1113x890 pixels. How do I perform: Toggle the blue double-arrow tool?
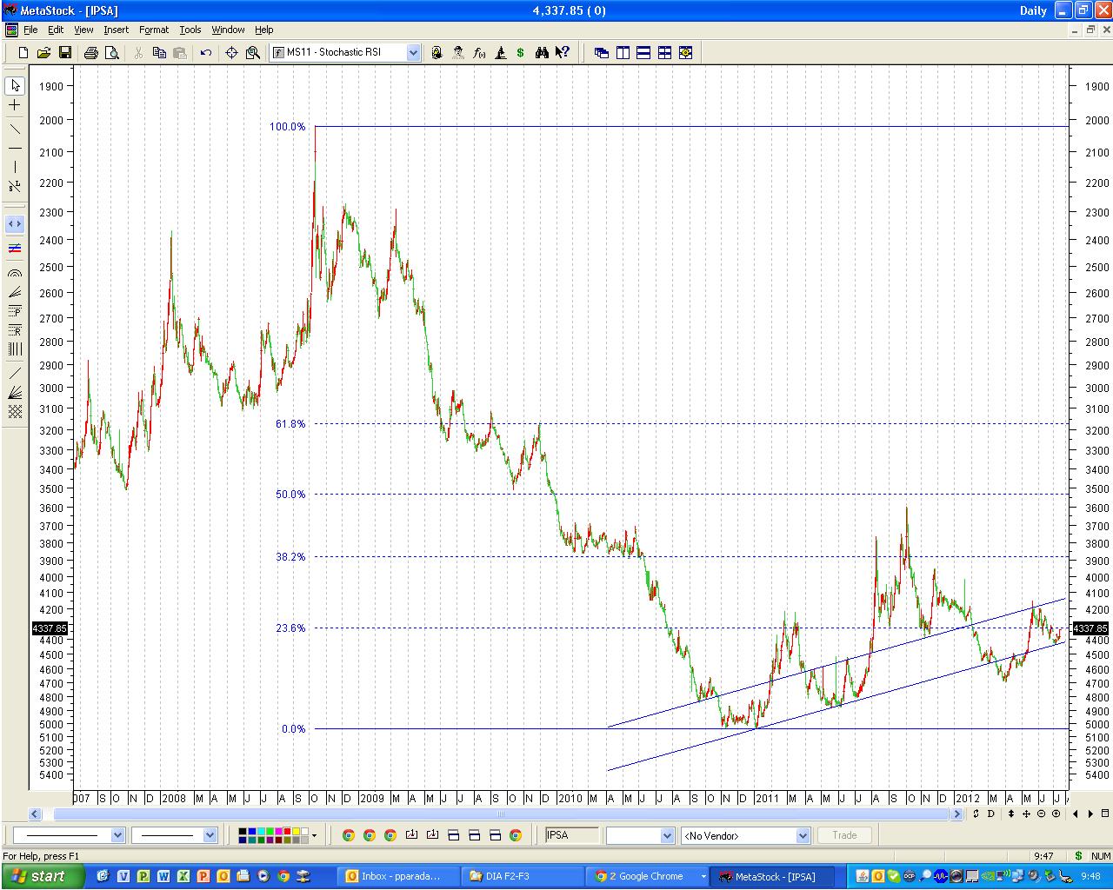15,224
